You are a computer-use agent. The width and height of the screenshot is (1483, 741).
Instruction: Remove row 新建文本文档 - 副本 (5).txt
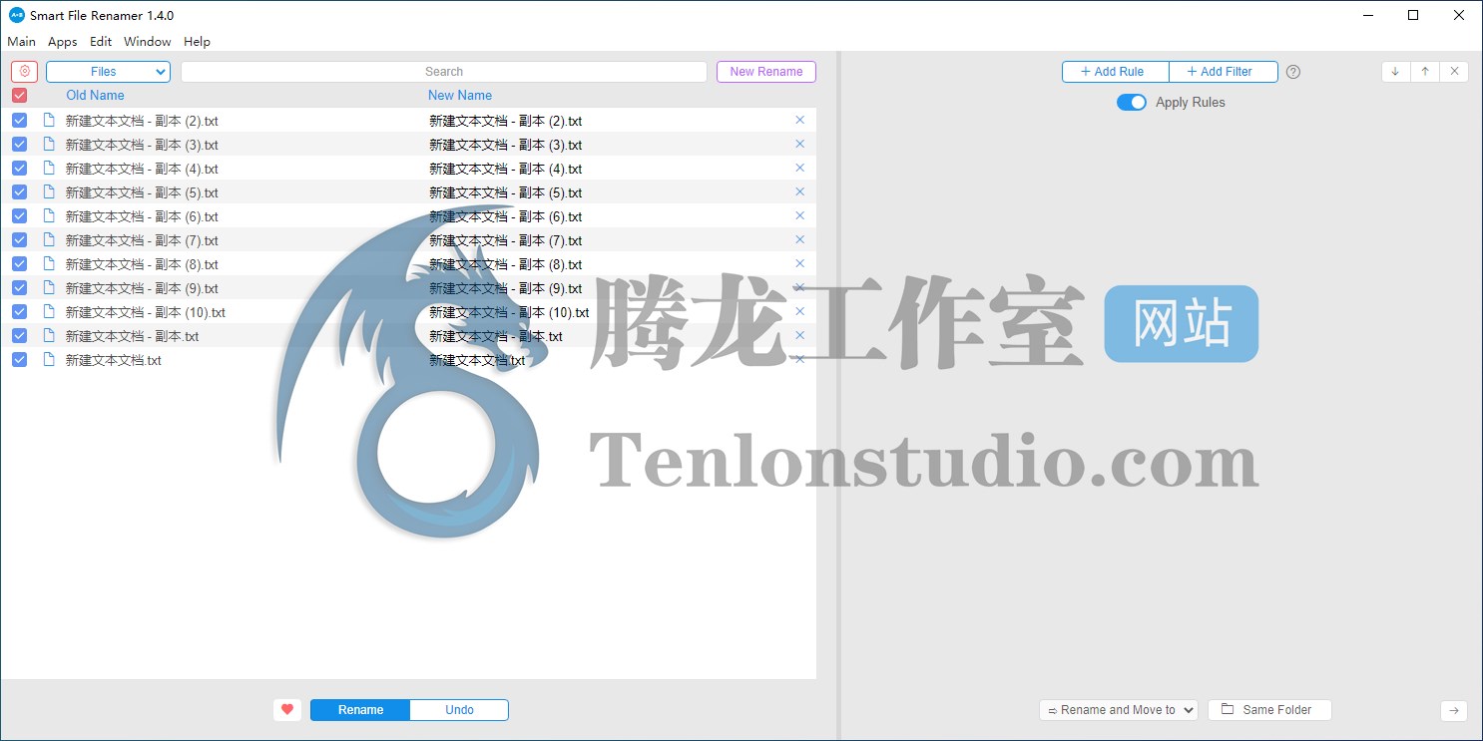[799, 191]
